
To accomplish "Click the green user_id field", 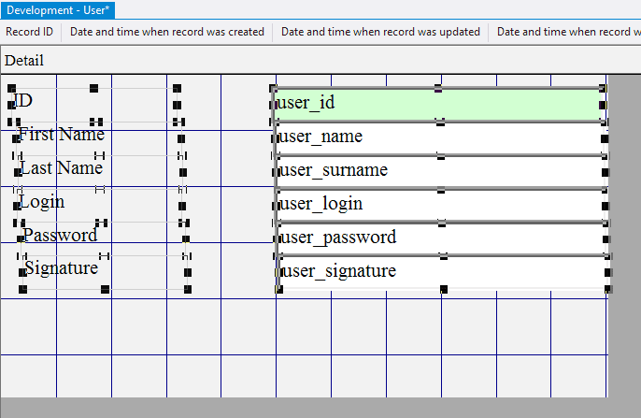I will coord(439,104).
